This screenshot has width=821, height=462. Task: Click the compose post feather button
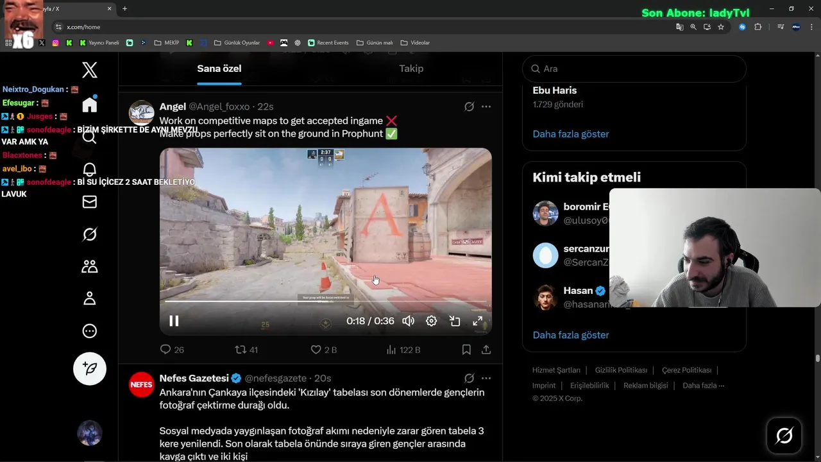coord(90,368)
